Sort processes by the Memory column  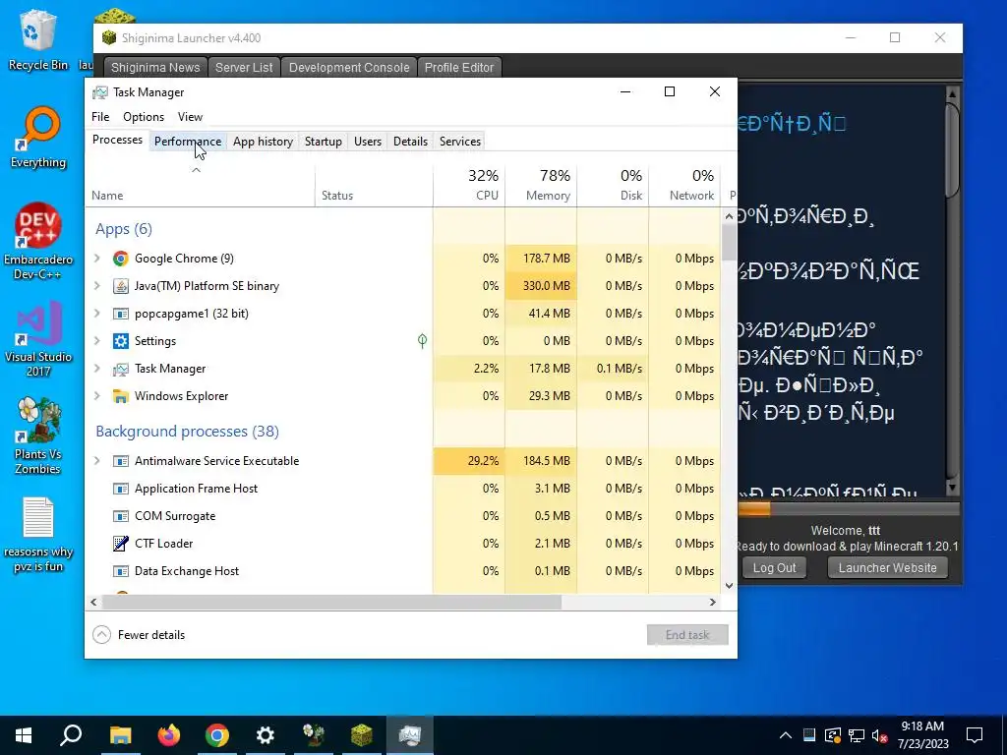(x=541, y=186)
